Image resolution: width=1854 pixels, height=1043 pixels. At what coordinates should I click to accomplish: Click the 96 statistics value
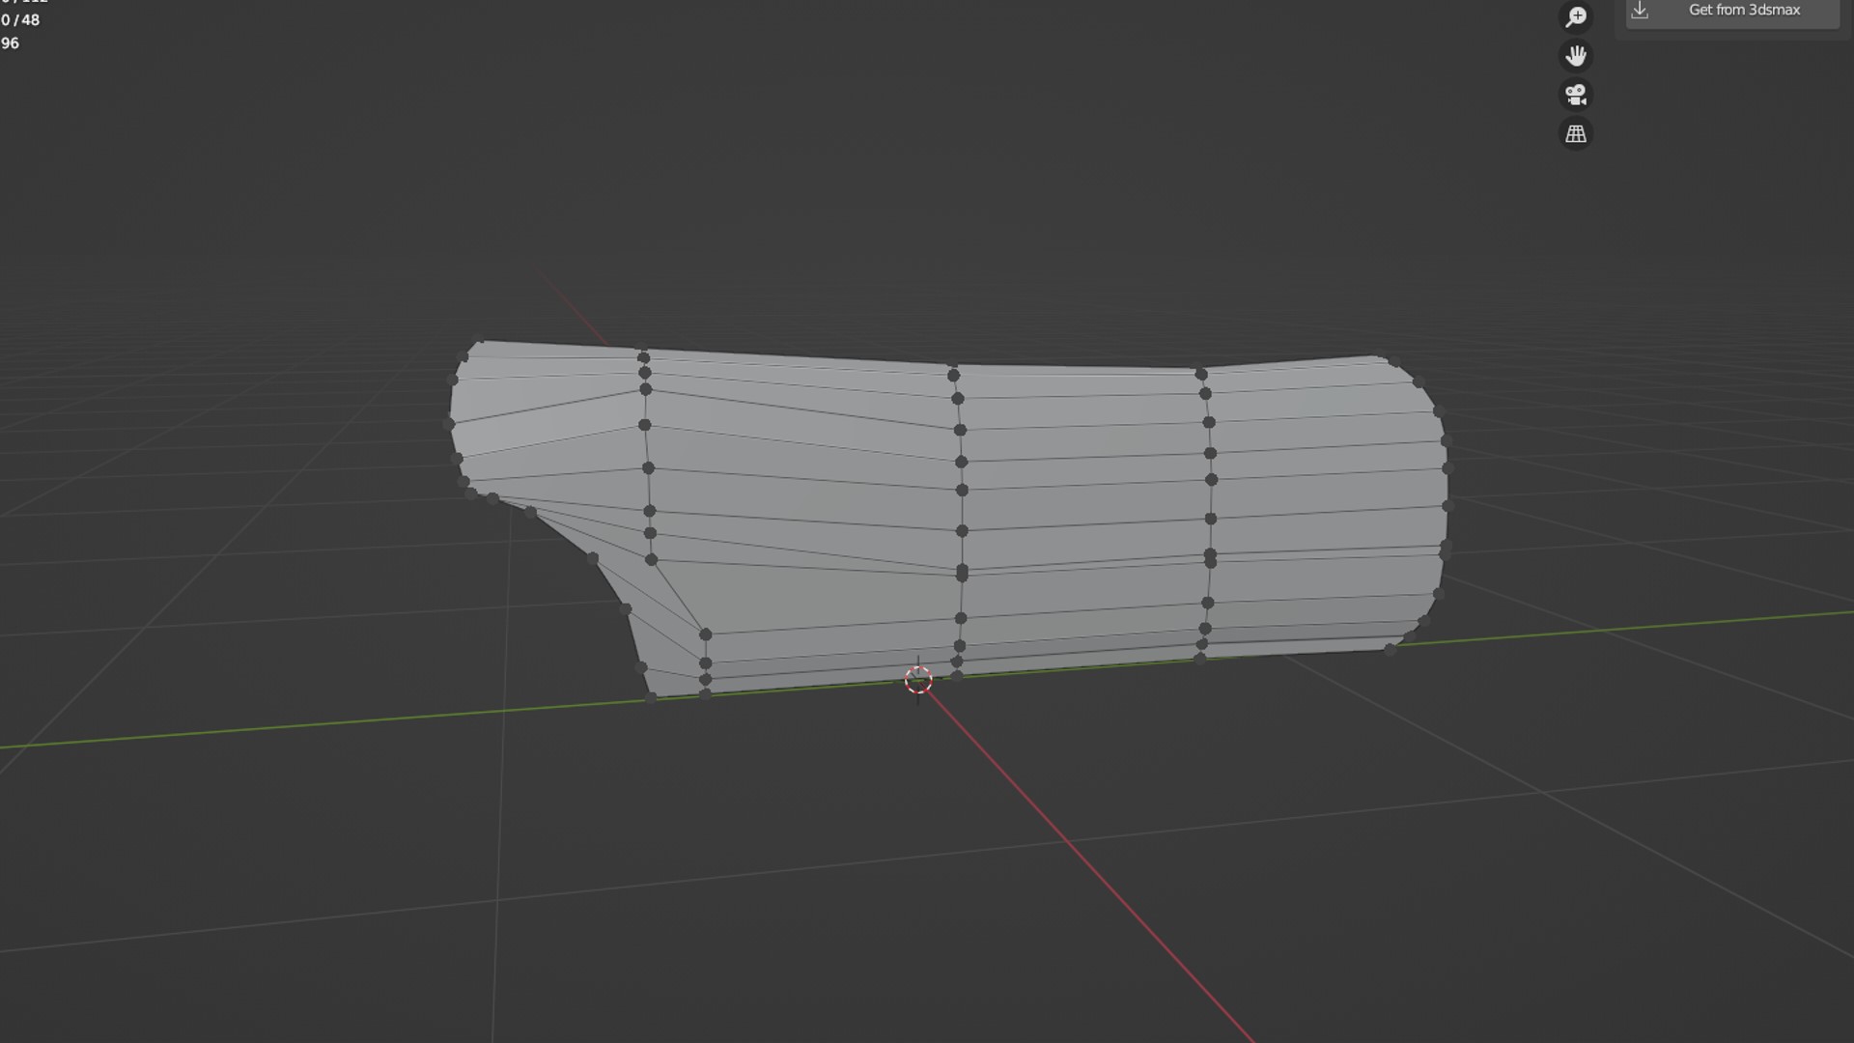(x=10, y=43)
